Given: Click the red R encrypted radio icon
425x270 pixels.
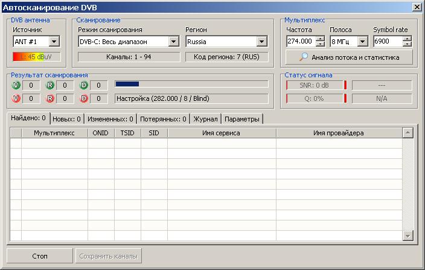Looking at the screenshot, I should pos(50,98).
